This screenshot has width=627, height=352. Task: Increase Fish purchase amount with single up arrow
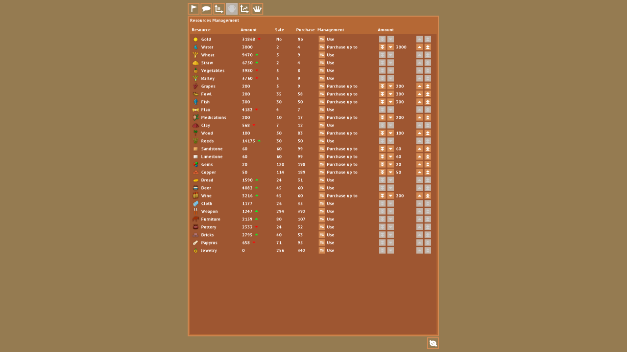(420, 102)
